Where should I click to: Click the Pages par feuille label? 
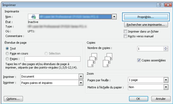pyautogui.click(x=99, y=80)
